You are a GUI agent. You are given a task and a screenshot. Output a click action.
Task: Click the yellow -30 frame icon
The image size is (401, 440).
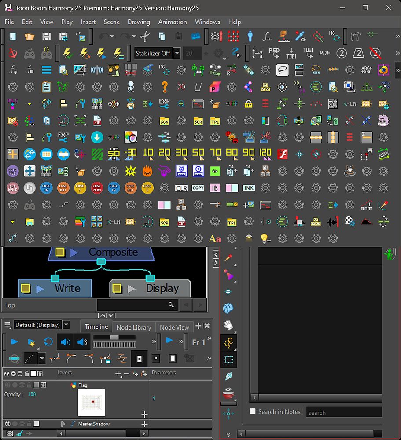point(131,154)
